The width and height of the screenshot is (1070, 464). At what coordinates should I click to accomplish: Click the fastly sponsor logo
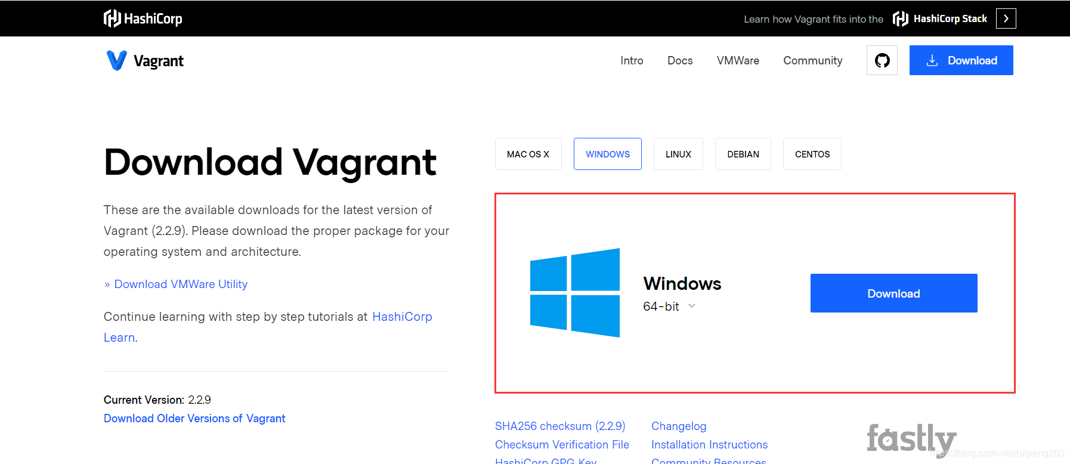[911, 440]
